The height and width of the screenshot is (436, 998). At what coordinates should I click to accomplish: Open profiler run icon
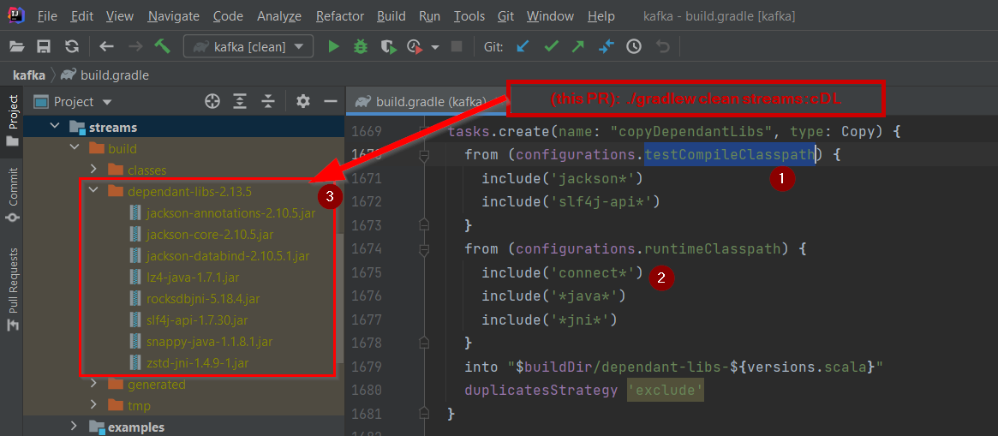tap(415, 46)
